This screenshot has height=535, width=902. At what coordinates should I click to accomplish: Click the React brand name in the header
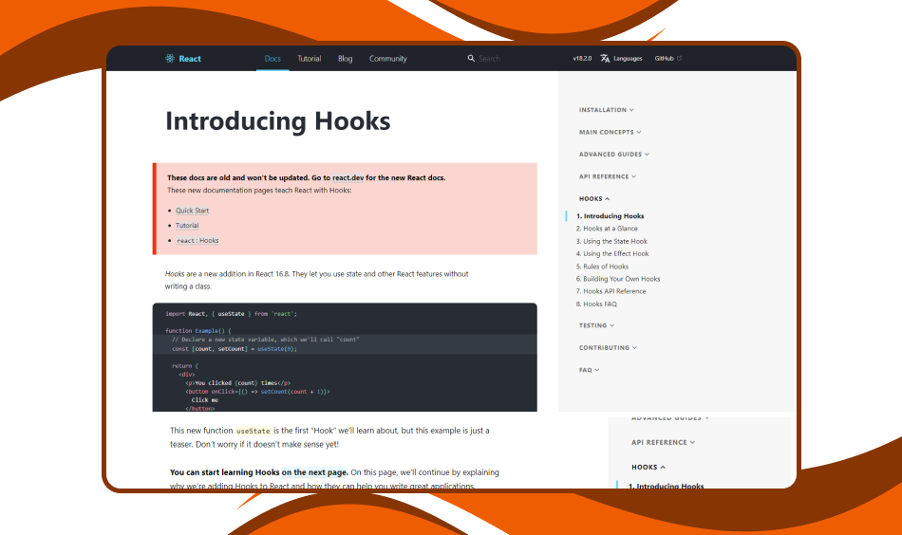(x=190, y=58)
